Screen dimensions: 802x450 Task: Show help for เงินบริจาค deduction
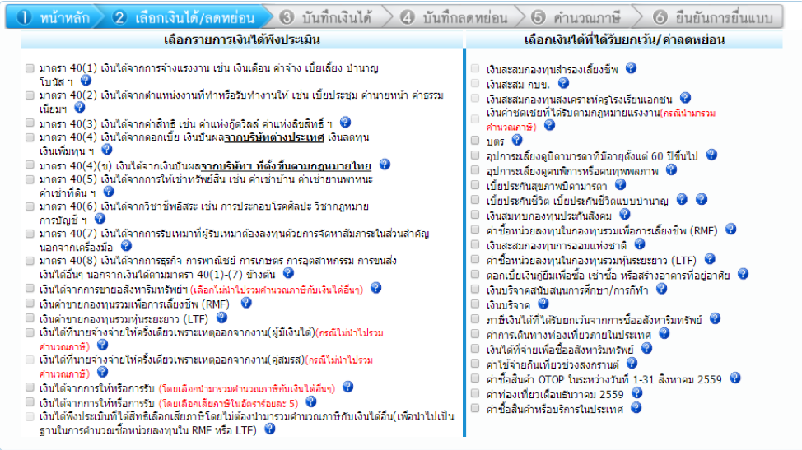pos(542,304)
